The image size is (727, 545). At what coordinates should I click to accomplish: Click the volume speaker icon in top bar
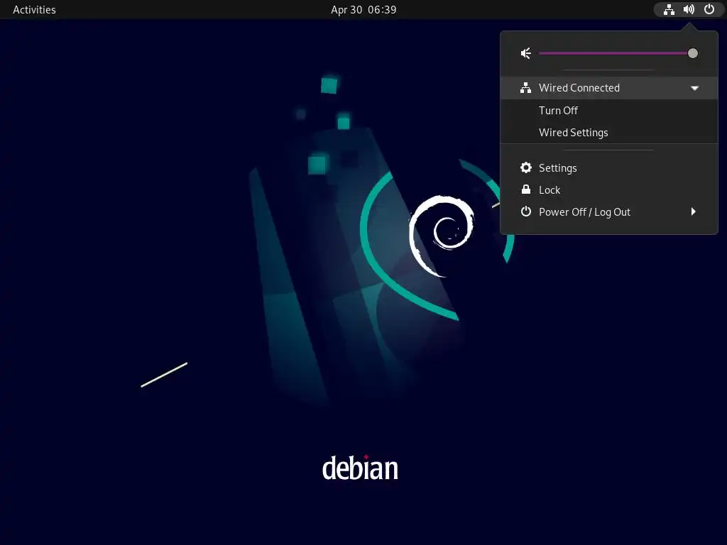pos(689,9)
